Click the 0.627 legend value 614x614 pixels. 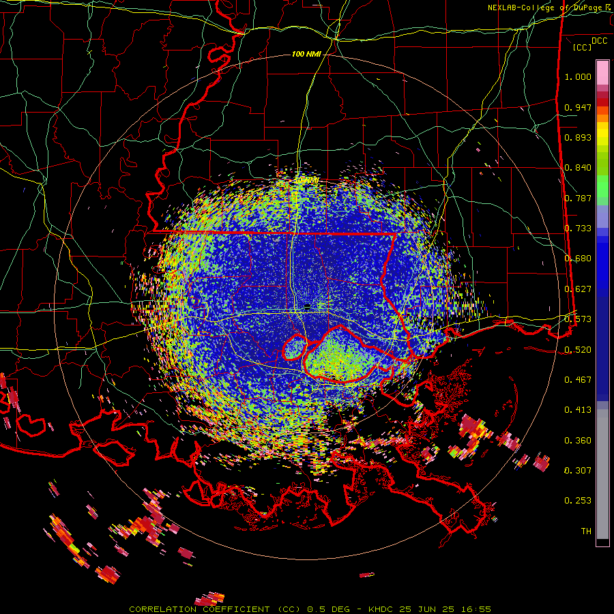[x=578, y=289]
